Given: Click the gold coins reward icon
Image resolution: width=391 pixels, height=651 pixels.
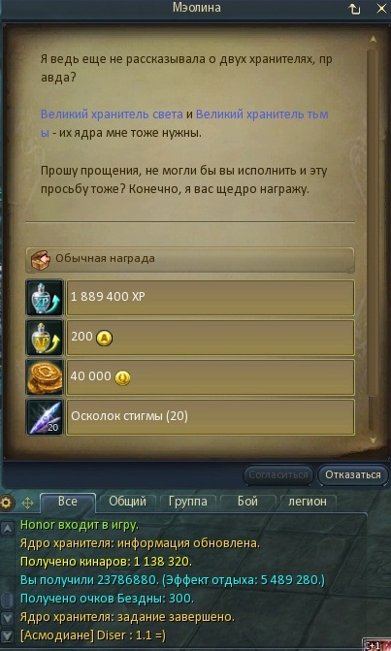Looking at the screenshot, I should tap(45, 377).
